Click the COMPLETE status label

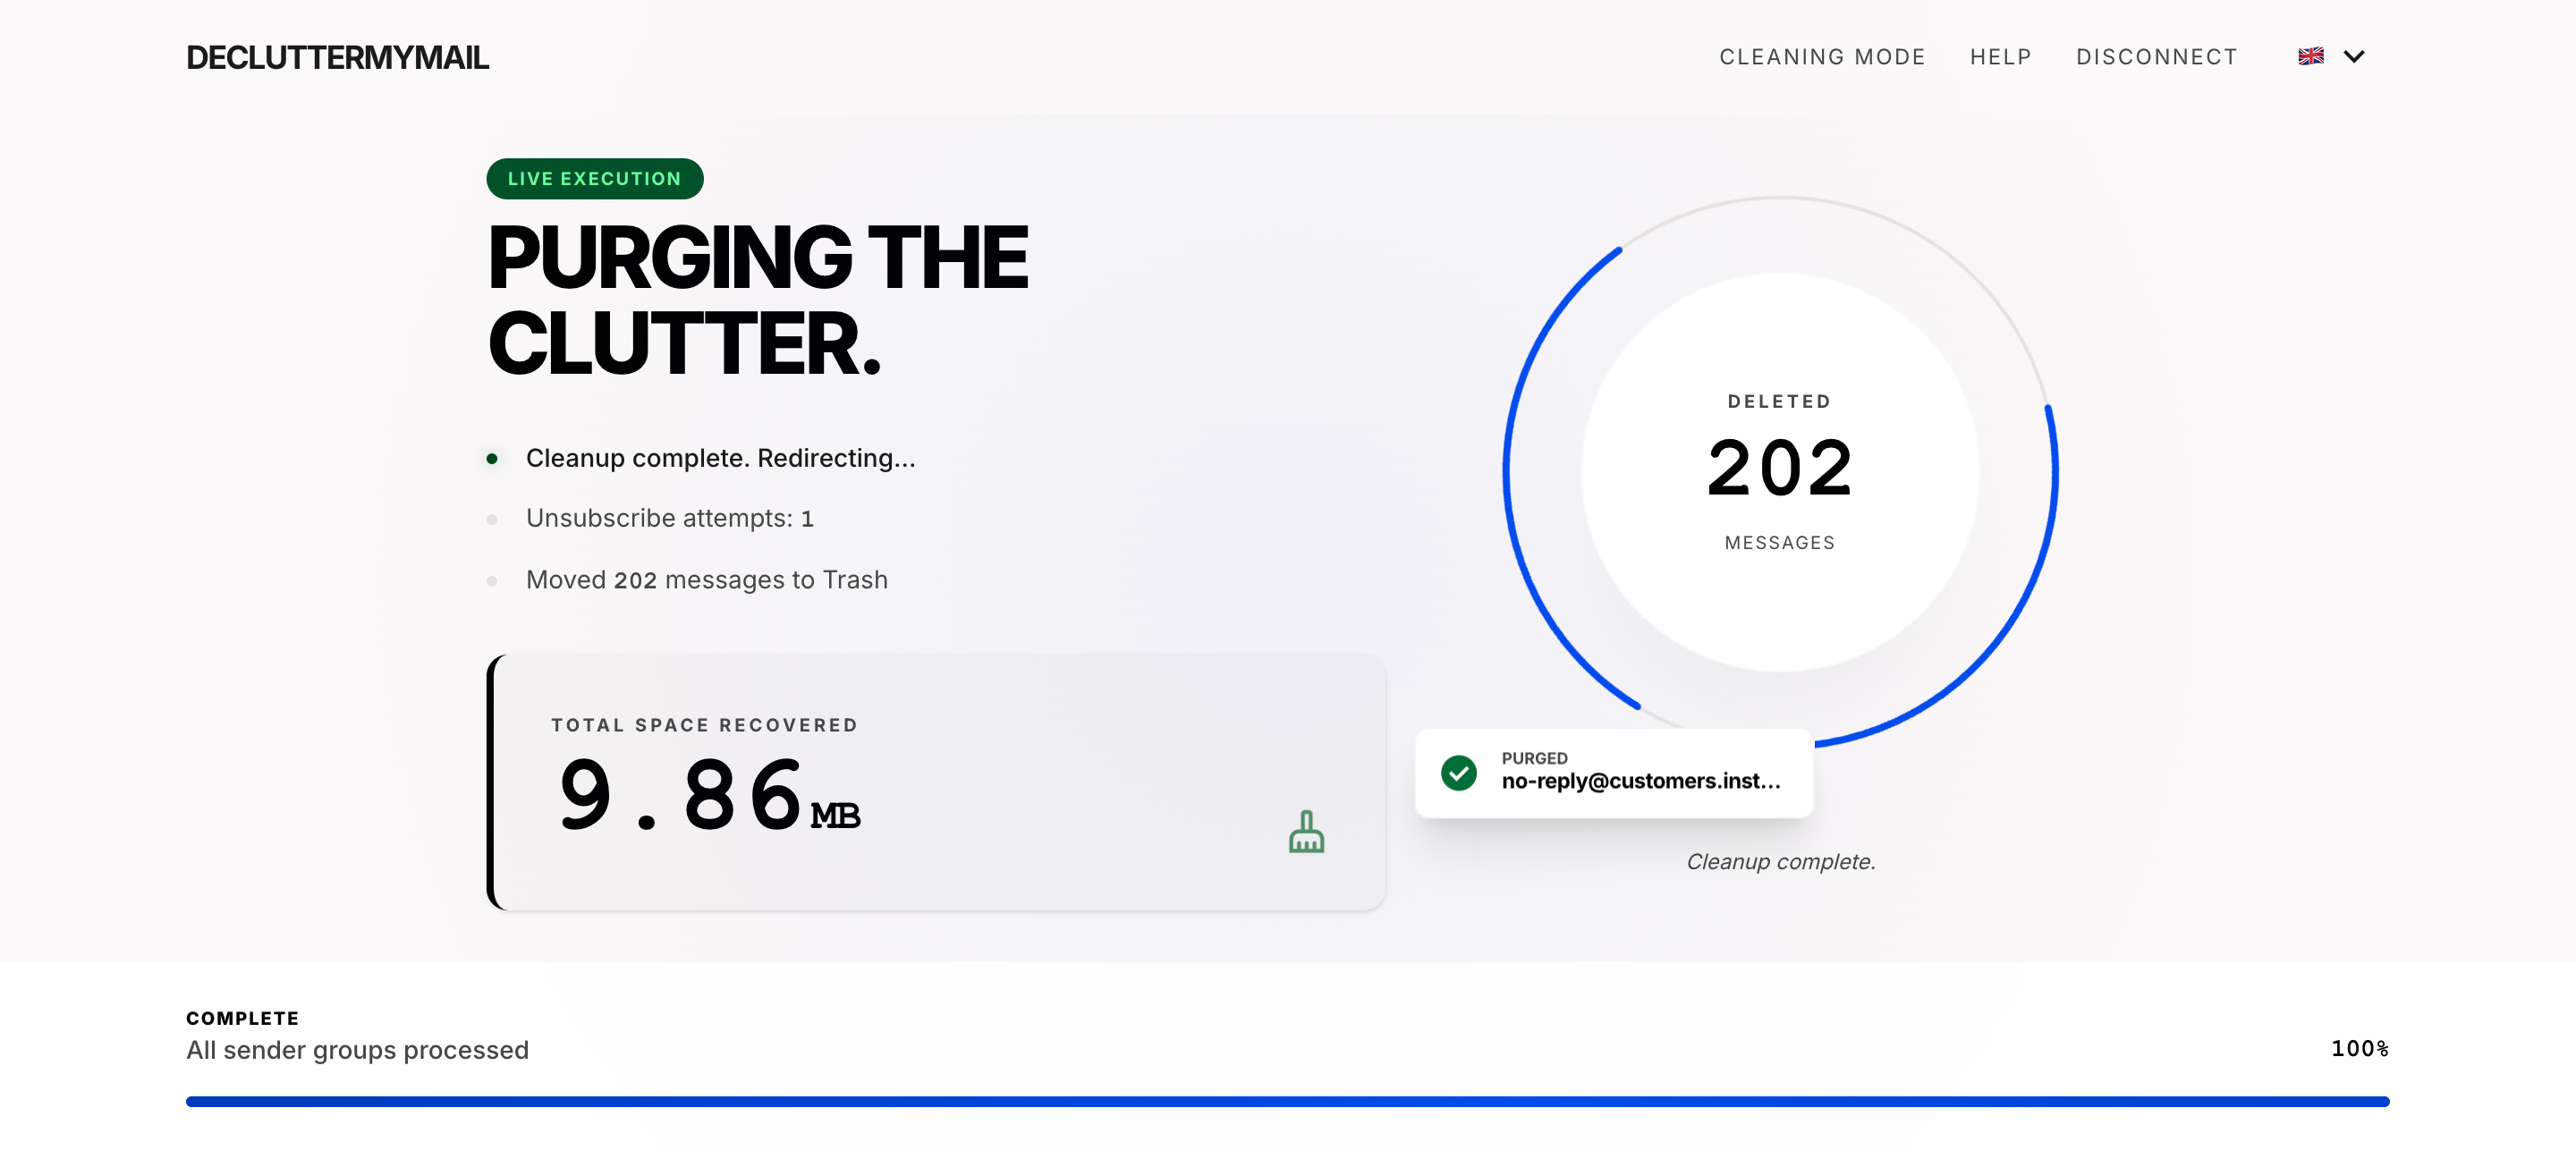pos(242,1018)
